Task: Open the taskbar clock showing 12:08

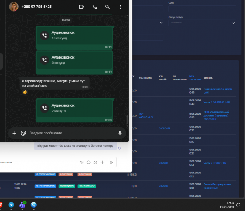Action: 227,205
